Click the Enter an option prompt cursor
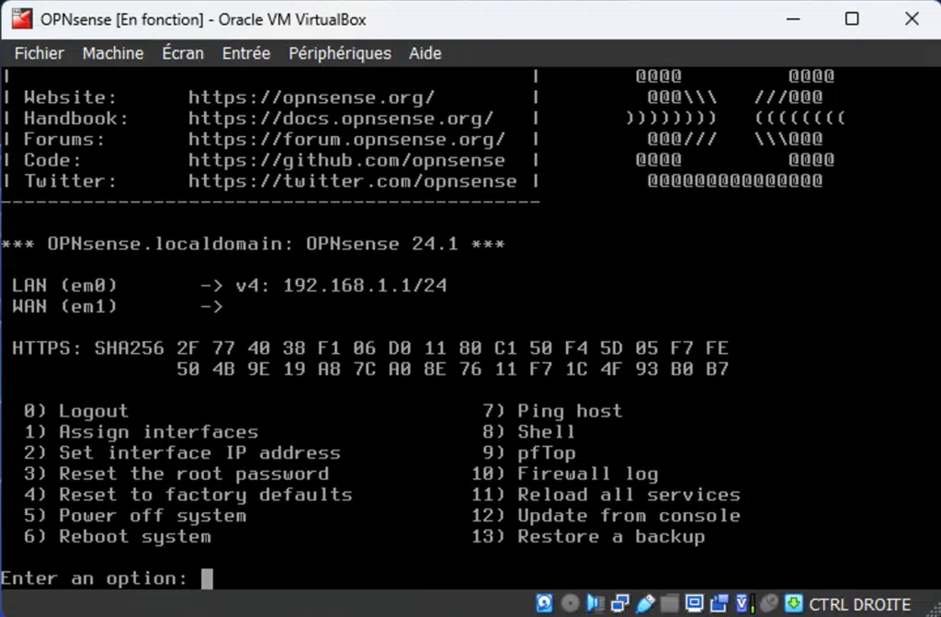 207,578
